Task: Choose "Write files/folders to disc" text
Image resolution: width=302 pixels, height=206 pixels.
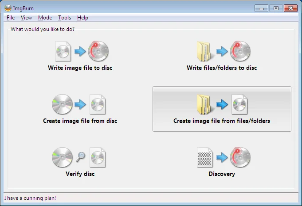Action: click(x=222, y=68)
